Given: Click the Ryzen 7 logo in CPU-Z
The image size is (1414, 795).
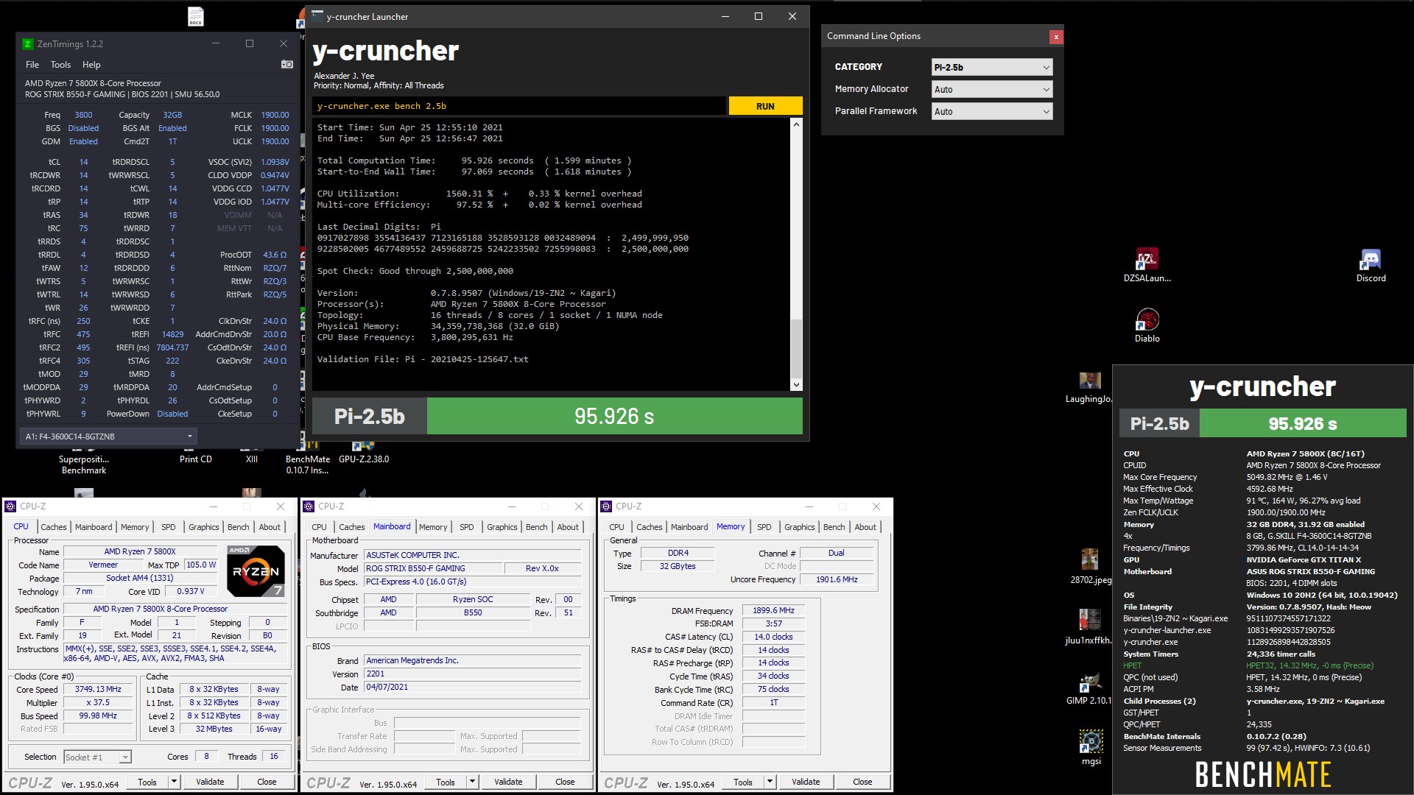Looking at the screenshot, I should (255, 570).
